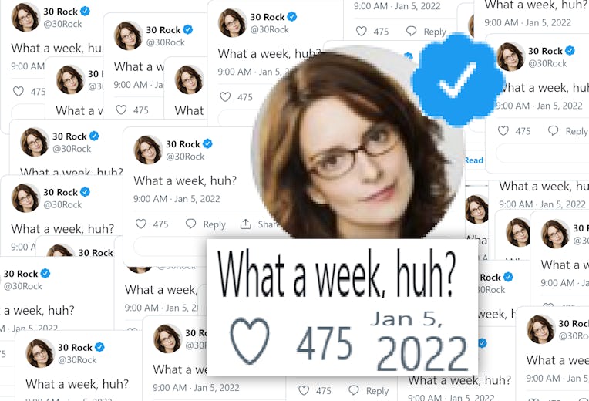Click the heart in the top-center tweet fragment

361,31
